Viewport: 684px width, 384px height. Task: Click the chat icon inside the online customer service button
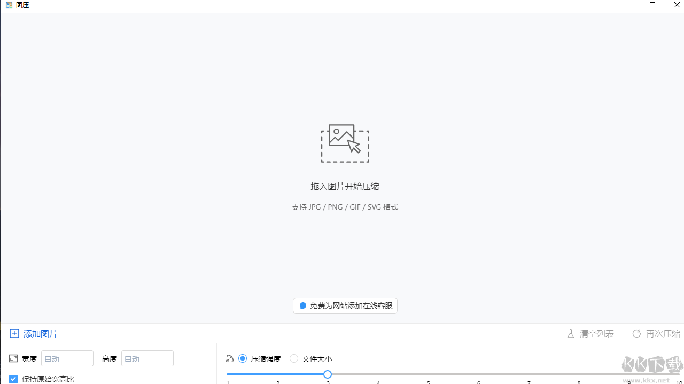click(x=302, y=306)
